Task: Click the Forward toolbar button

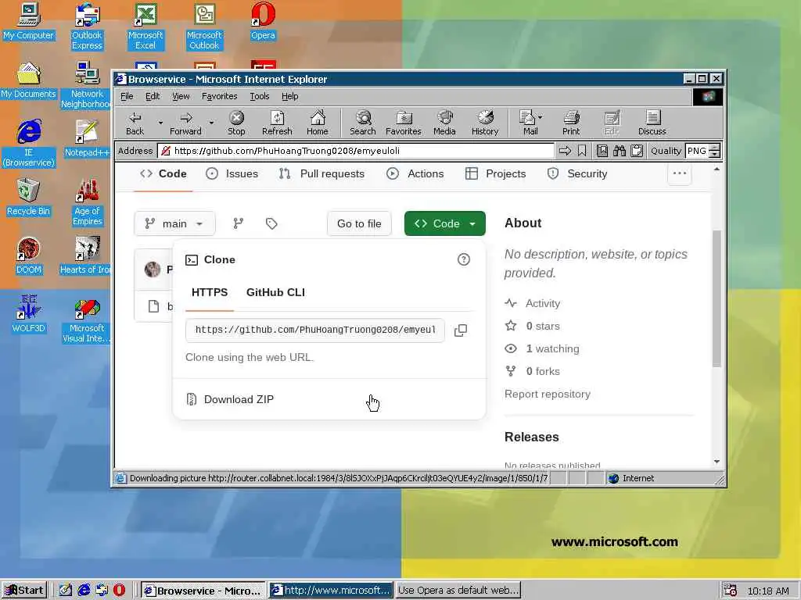Action: pyautogui.click(x=185, y=123)
